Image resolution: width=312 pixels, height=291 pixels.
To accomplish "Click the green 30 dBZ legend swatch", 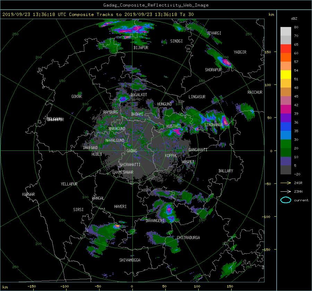I will tap(286, 144).
